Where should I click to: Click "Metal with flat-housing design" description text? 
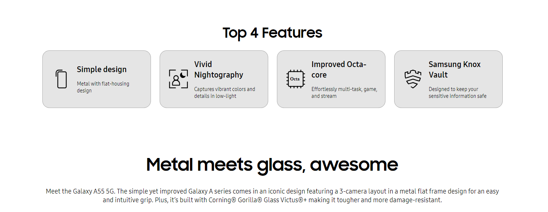(103, 87)
